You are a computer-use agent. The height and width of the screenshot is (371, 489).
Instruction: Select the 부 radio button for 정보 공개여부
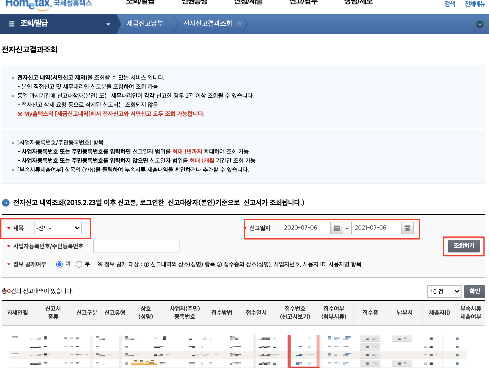[x=79, y=264]
